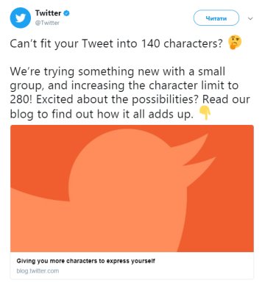Follow Twitter with the Читати button

tap(216, 18)
